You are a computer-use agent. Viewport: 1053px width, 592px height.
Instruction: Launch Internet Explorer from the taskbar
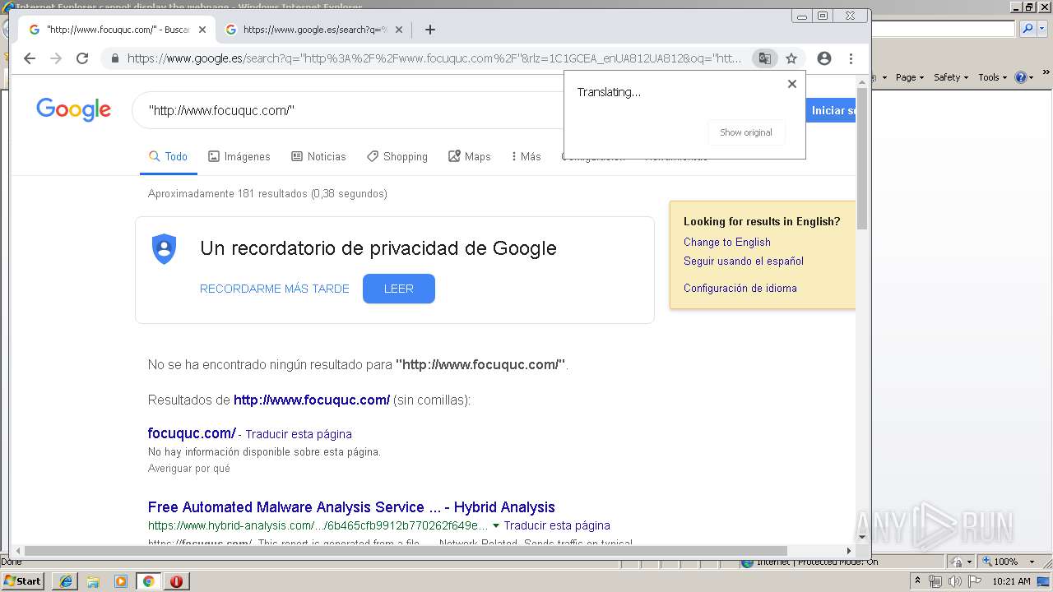pyautogui.click(x=66, y=581)
